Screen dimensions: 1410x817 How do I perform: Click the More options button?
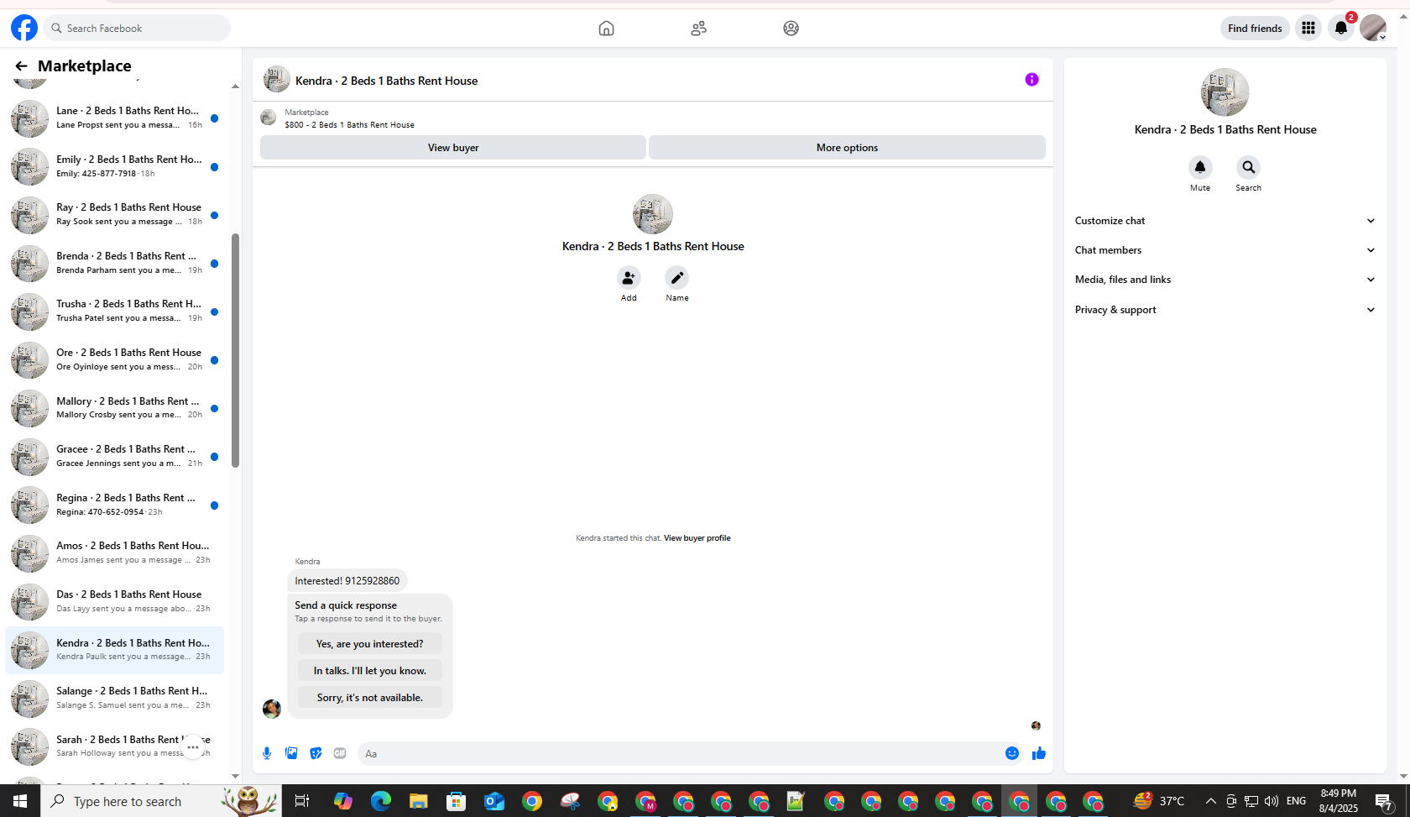tap(847, 148)
